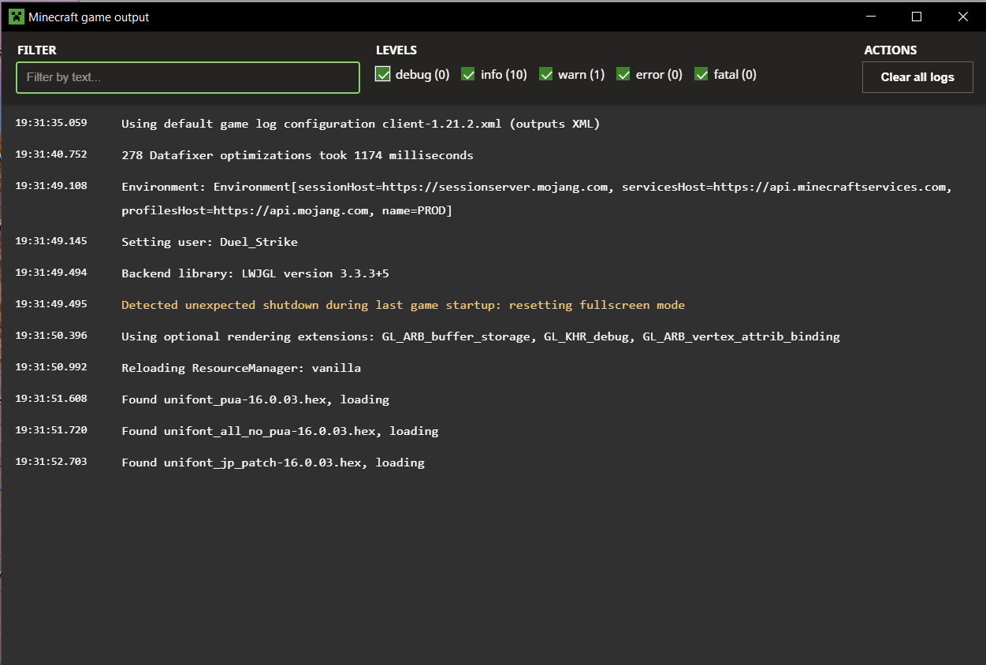Click the 'Using optional rendering extensions' log entry
The image size is (986, 665).
480,336
